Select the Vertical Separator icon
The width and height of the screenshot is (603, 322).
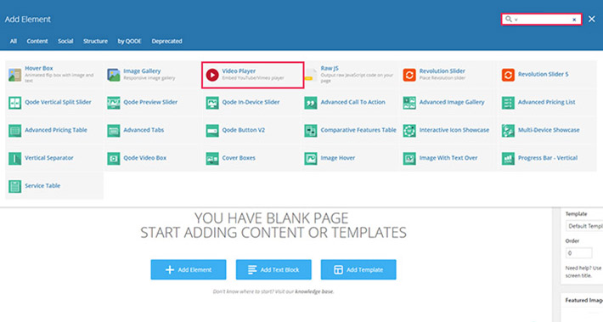(x=15, y=158)
